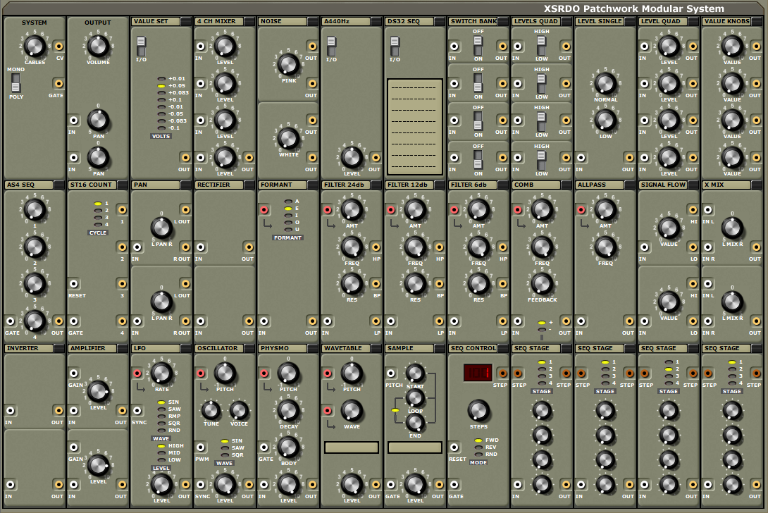Click the small button beside NOISE title
Image resolution: width=768 pixels, height=513 pixels.
click(x=313, y=22)
